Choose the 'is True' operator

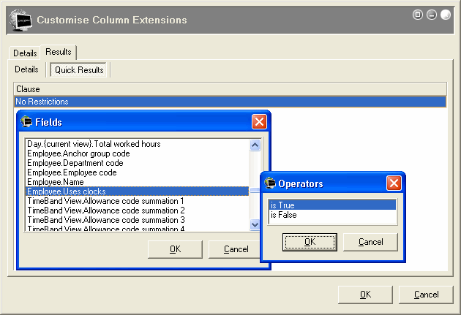[x=282, y=205]
